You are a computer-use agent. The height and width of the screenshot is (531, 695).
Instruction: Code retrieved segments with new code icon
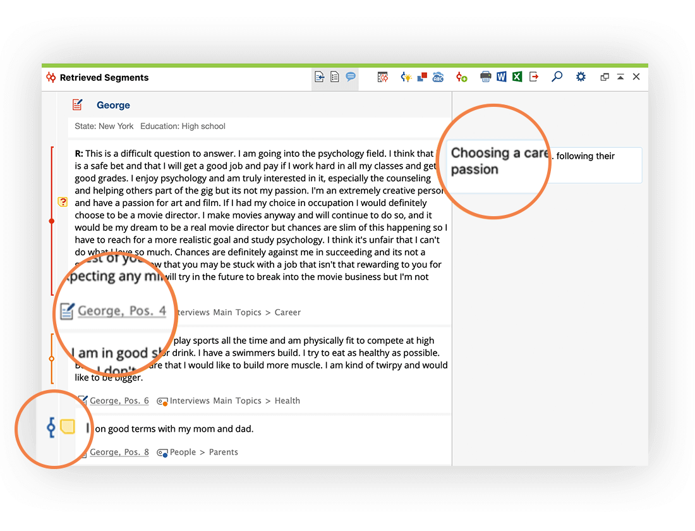click(461, 77)
